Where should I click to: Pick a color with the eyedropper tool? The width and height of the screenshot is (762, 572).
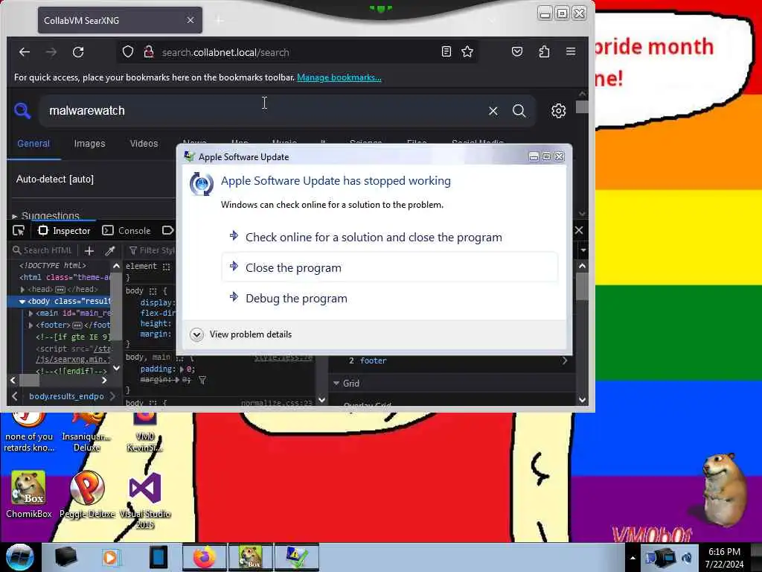tap(110, 250)
